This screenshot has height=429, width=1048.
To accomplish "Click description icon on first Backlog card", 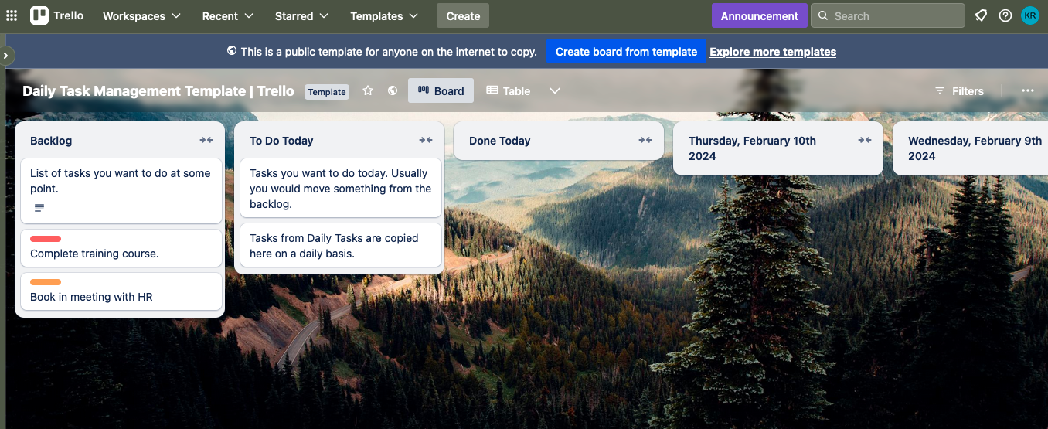I will [39, 208].
